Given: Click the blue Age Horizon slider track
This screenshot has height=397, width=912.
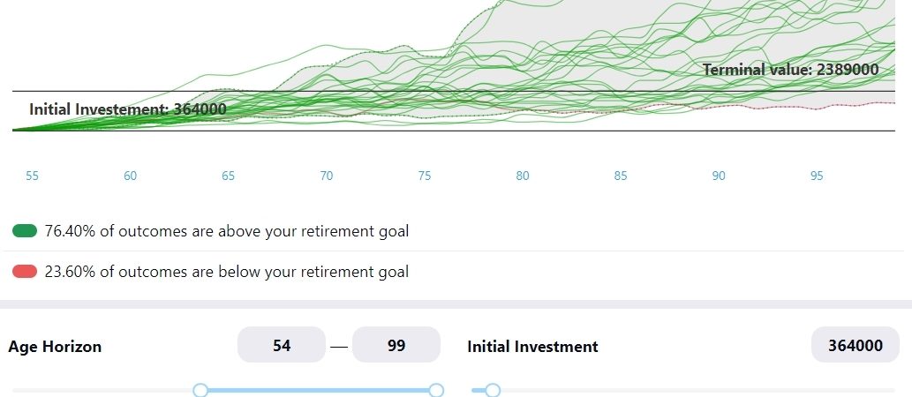Looking at the screenshot, I should pyautogui.click(x=318, y=390).
